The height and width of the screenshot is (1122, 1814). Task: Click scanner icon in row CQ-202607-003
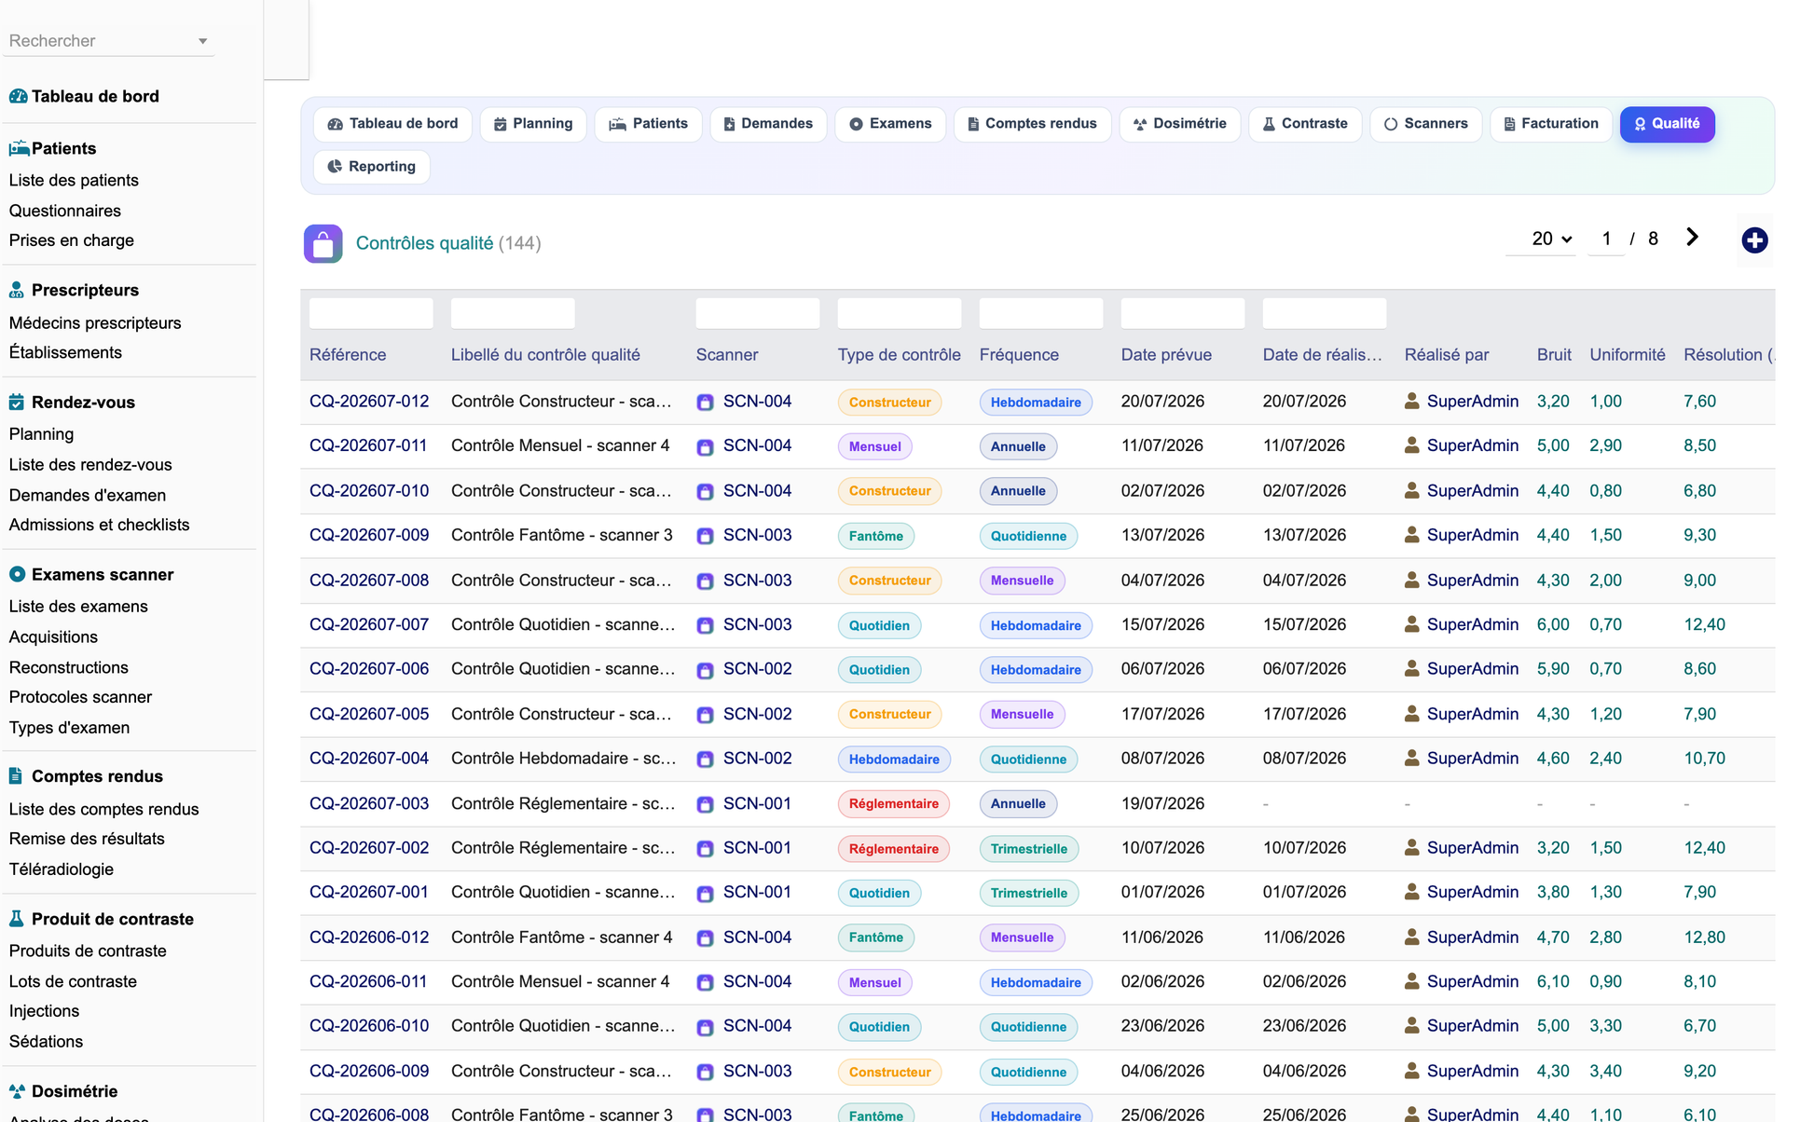click(706, 804)
